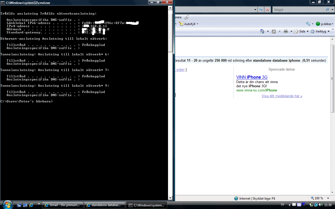Click the cmd.exe title bar system icon
335x209 pixels.
pos(3,3)
